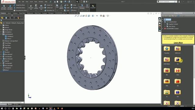Open the DisplayManager tab
The width and height of the screenshot is (195, 110).
pyautogui.click(x=18, y=18)
